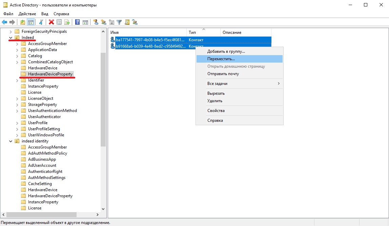Screen dimensions: 389x226
Task: Click the Up one level folder icon
Action: click(23, 22)
